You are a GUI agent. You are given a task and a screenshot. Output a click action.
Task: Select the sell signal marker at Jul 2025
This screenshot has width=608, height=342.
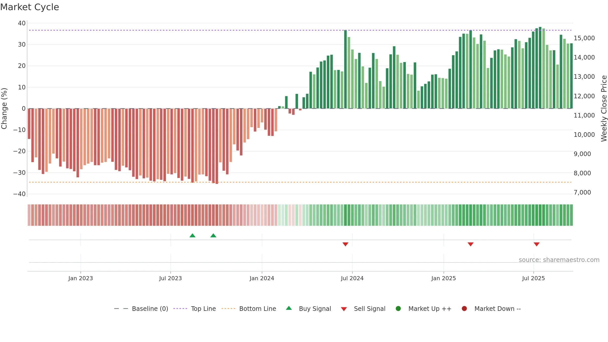pyautogui.click(x=537, y=244)
